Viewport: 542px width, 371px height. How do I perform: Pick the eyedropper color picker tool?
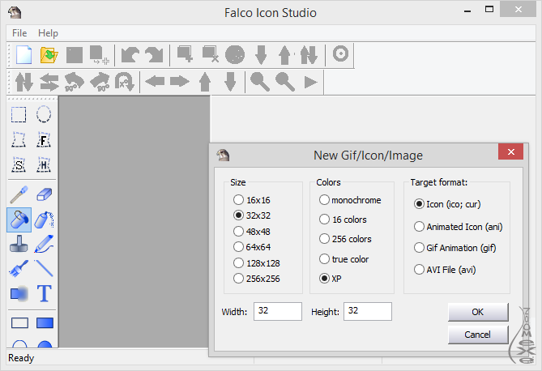point(19,194)
